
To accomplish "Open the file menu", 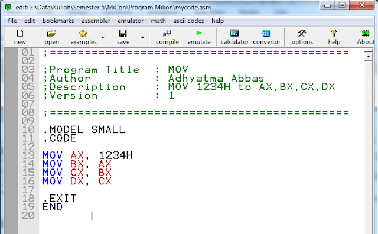I will 12,21.
